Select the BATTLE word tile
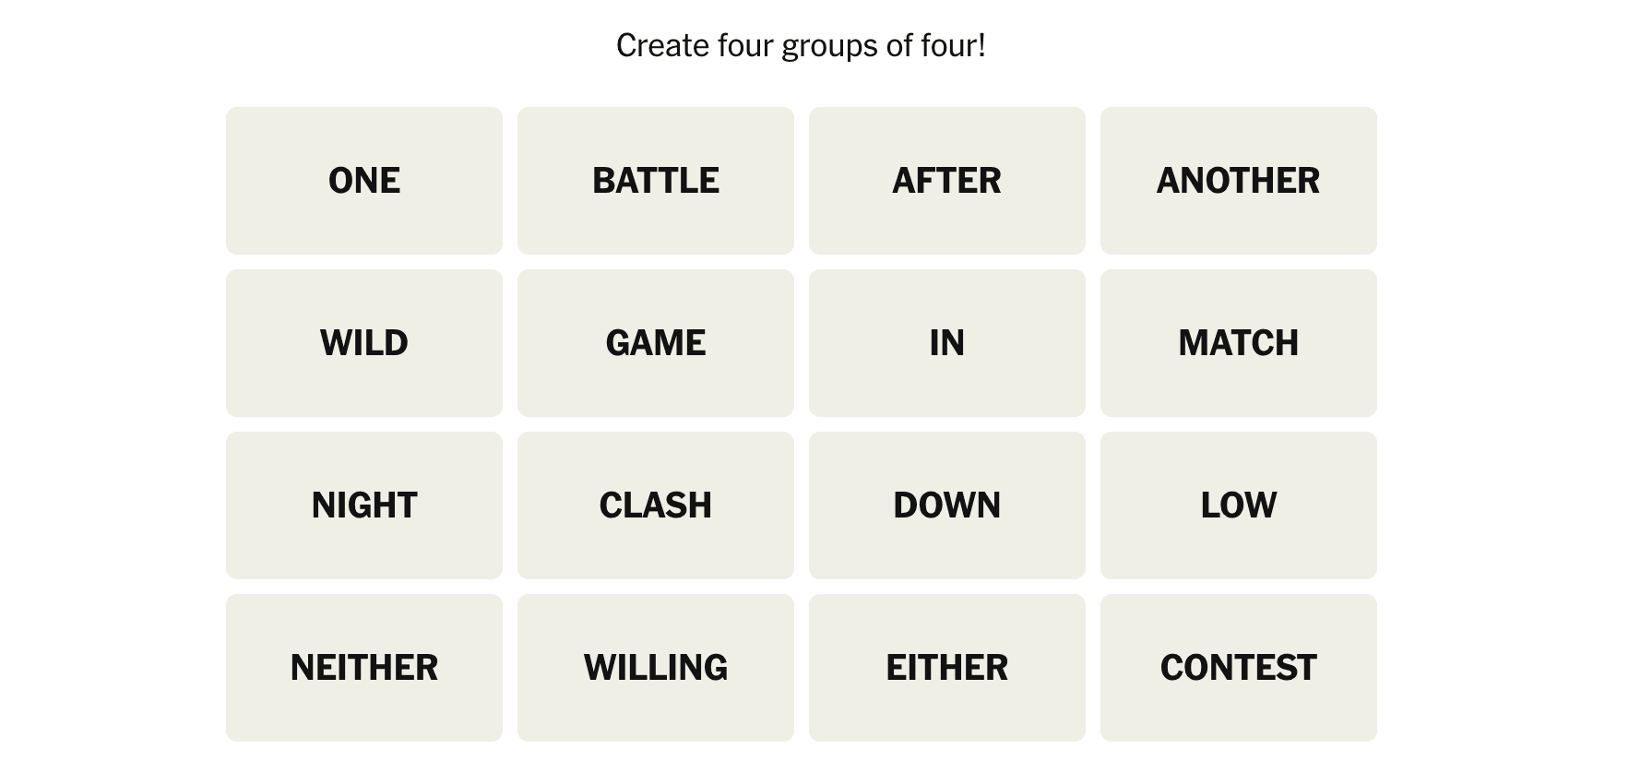 pos(656,181)
